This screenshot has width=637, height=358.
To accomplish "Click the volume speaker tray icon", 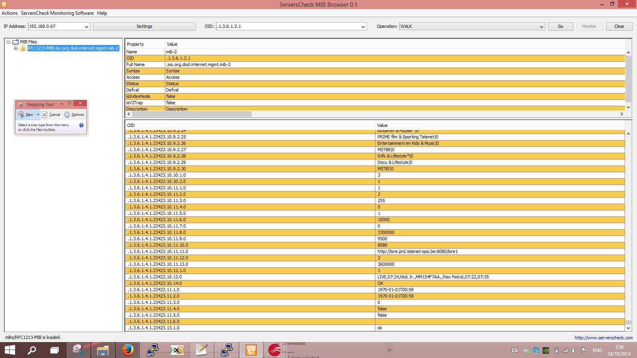I will click(574, 350).
